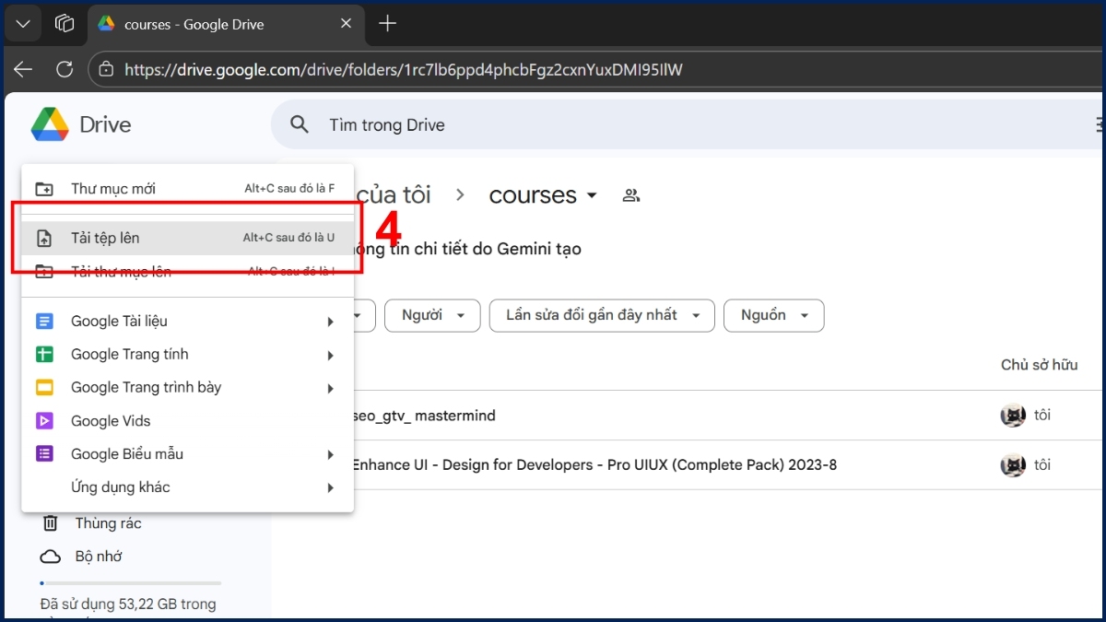Expand the Google Trang tính submenu arrow
Image resolution: width=1106 pixels, height=622 pixels.
(x=330, y=355)
